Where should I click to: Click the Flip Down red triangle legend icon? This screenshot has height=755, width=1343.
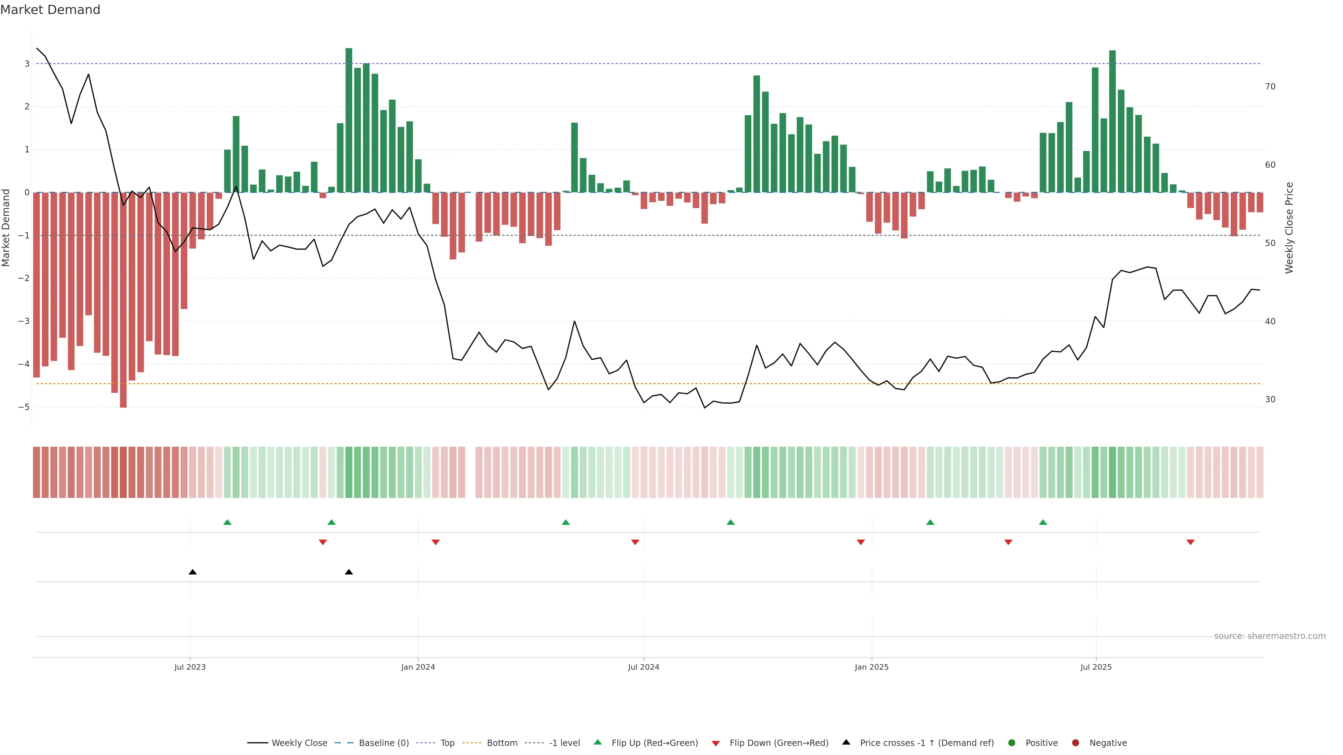click(716, 743)
